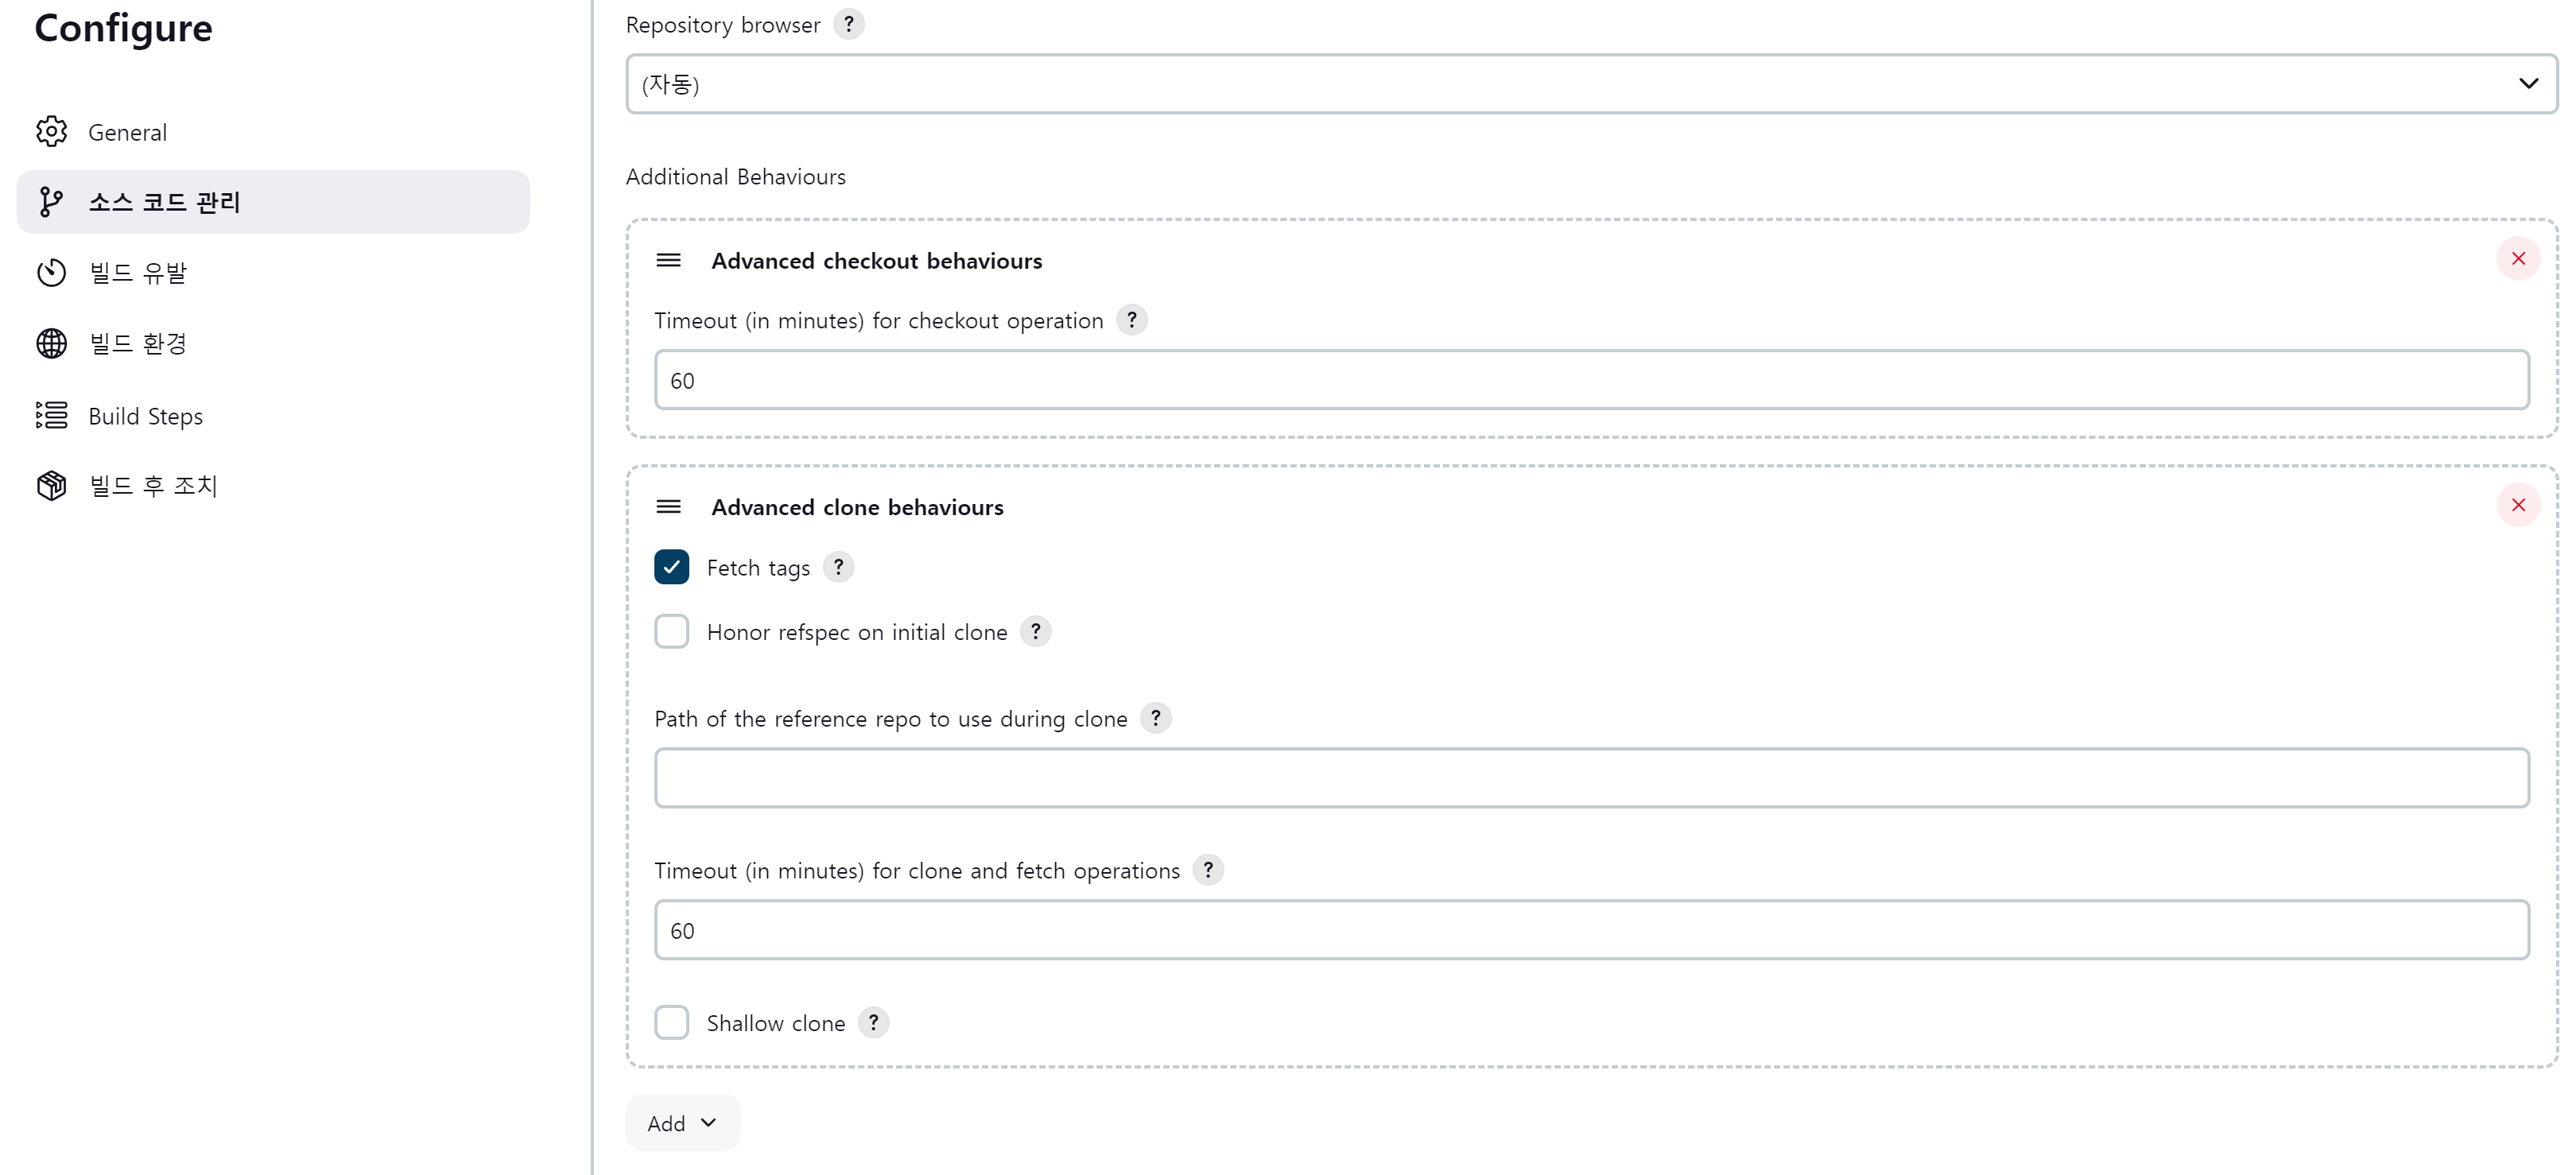Click the clock icon beside 빌드 유발
This screenshot has width=2576, height=1175.
[51, 273]
